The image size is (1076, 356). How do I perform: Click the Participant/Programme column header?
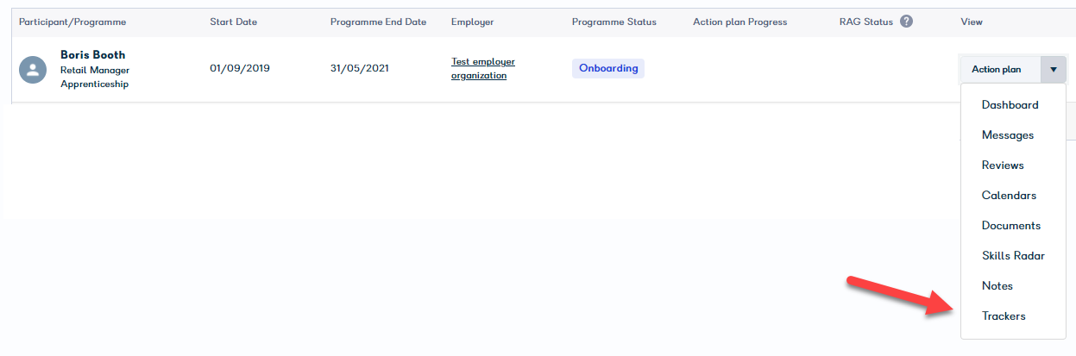[72, 22]
